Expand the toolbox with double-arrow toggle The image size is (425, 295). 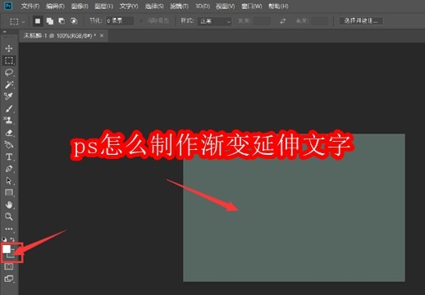click(x=4, y=32)
